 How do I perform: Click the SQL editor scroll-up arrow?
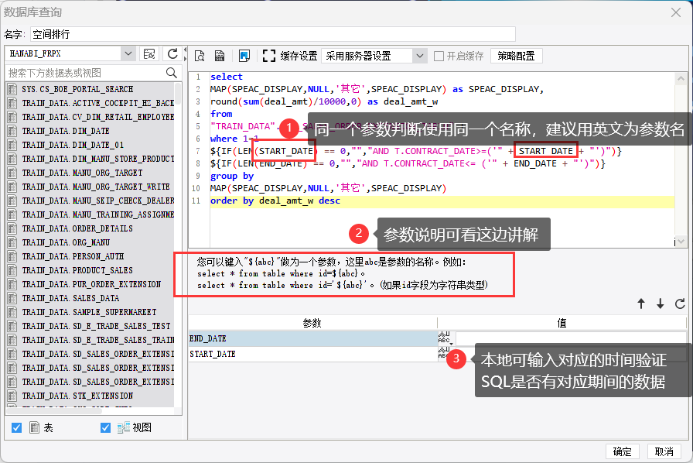(x=681, y=78)
